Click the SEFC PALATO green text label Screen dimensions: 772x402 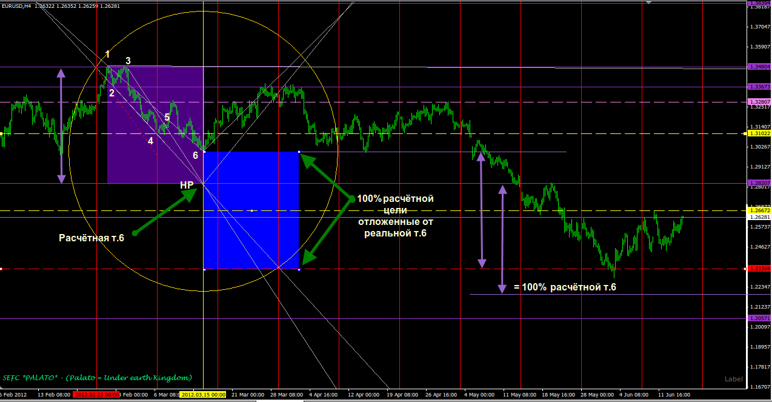coord(97,378)
